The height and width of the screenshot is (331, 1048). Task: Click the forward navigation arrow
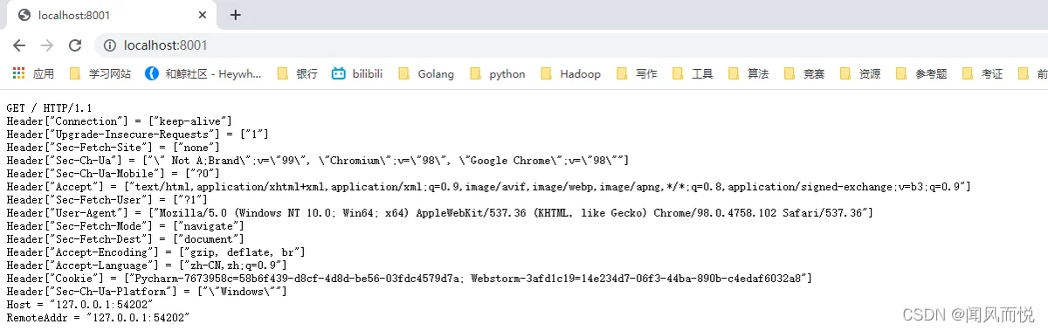click(x=47, y=45)
